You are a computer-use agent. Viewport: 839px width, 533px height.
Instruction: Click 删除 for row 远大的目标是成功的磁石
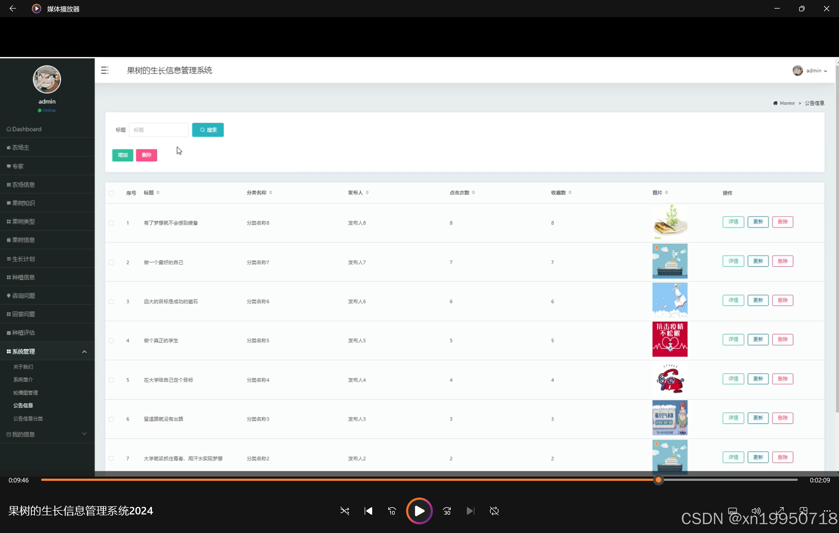point(783,300)
